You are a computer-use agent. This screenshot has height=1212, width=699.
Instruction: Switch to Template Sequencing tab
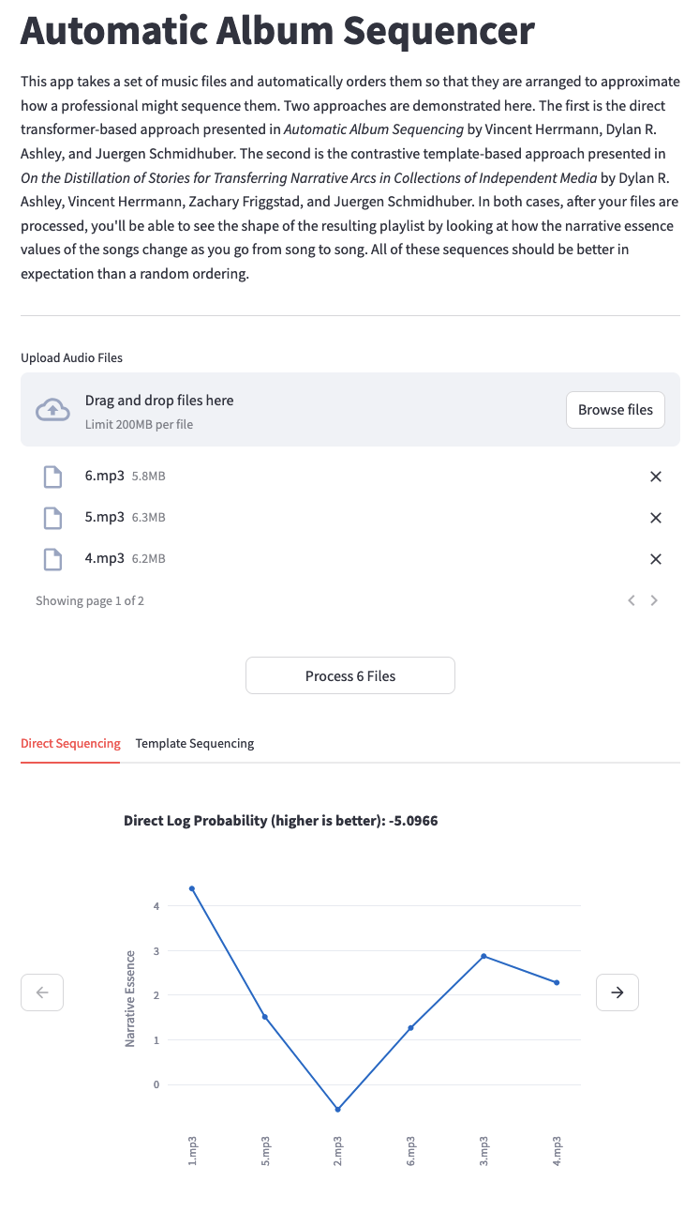[x=195, y=743]
